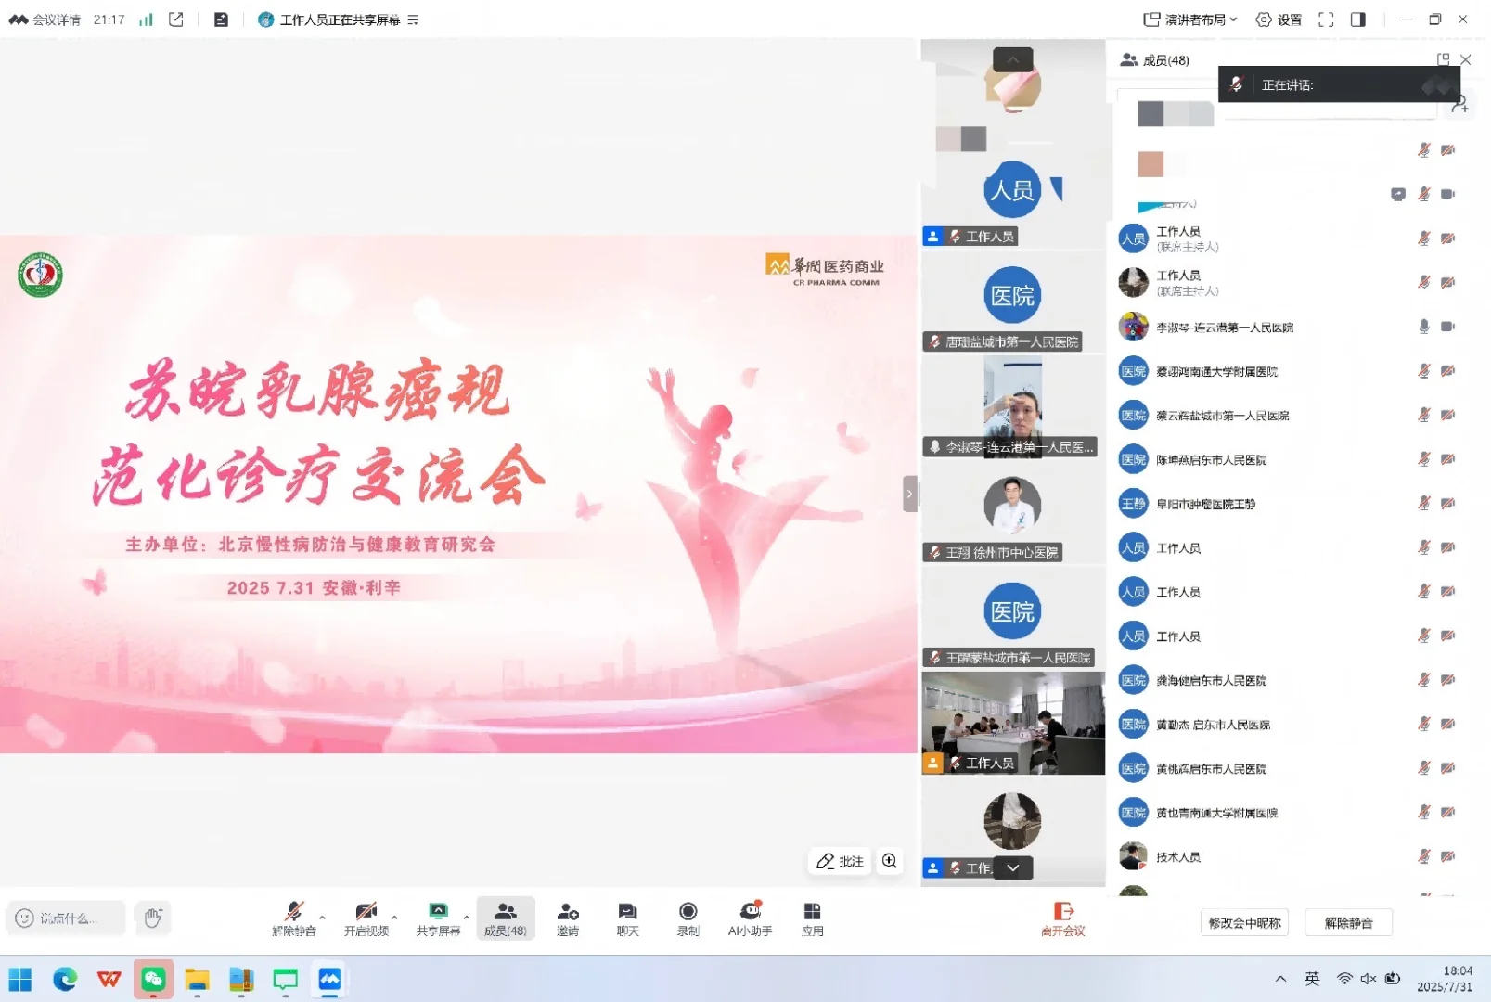Toggle microphone for 黄勤杰 启东市人民医院
1491x1002 pixels.
pos(1424,724)
